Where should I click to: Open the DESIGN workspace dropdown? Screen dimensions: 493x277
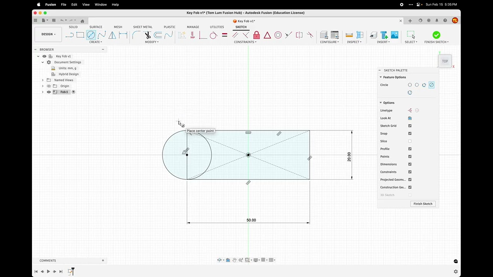click(x=48, y=34)
